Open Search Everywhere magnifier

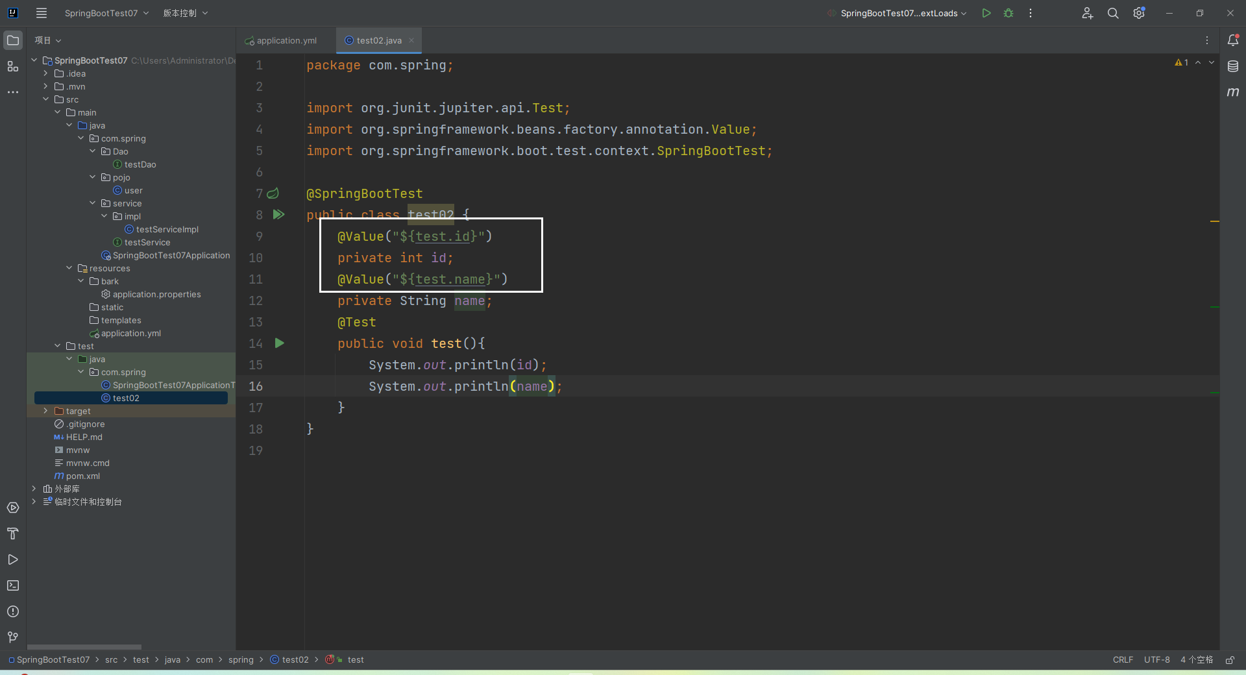[1113, 13]
